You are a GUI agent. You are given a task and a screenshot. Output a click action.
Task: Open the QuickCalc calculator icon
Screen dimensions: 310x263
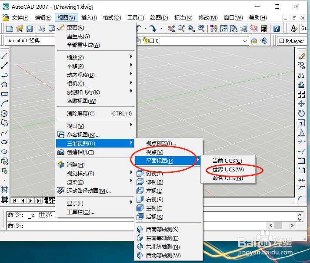point(264,29)
